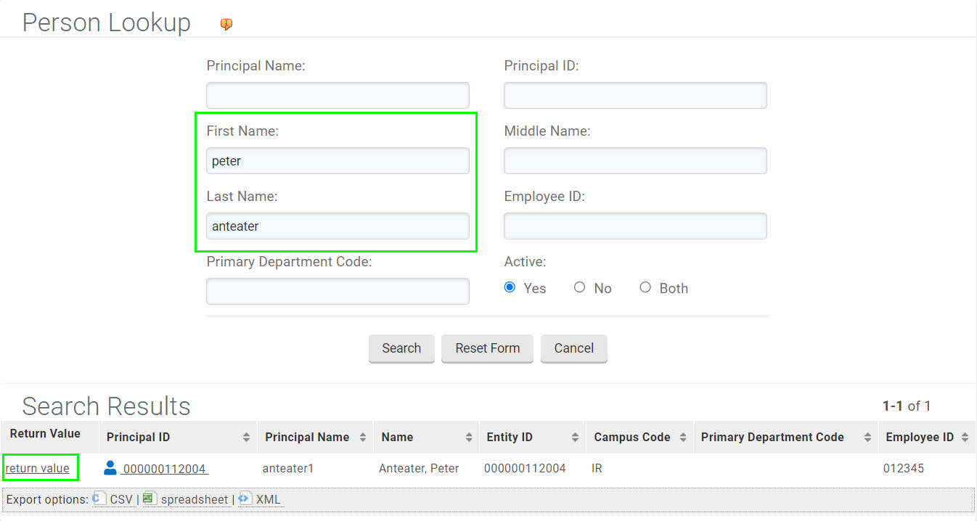Click the Entity ID value 000000112004
The image size is (977, 521).
(525, 469)
